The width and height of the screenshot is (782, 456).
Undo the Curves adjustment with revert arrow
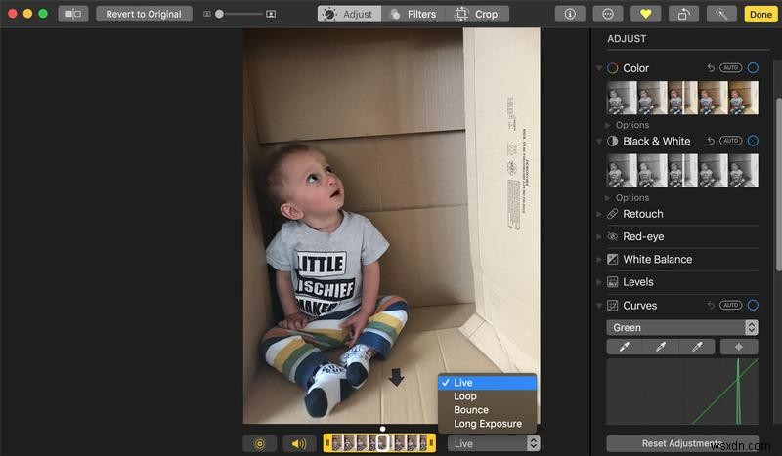(711, 305)
